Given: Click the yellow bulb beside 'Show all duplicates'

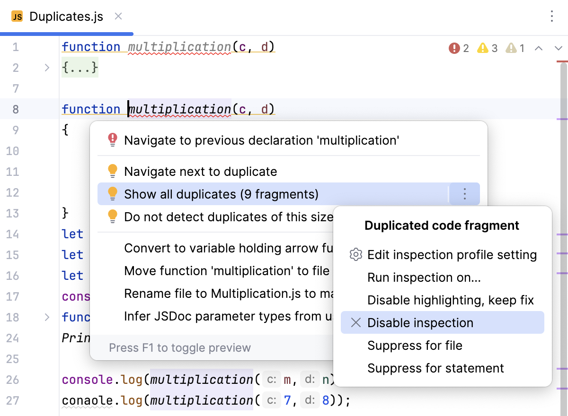Looking at the screenshot, I should coord(113,193).
